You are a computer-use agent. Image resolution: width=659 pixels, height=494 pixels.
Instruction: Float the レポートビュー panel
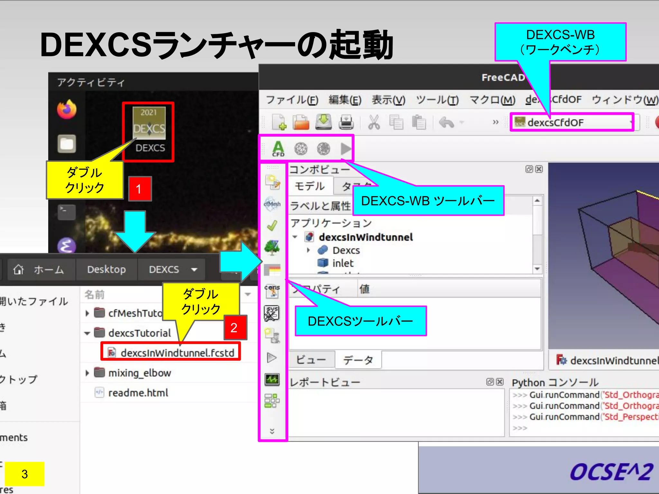pyautogui.click(x=490, y=382)
